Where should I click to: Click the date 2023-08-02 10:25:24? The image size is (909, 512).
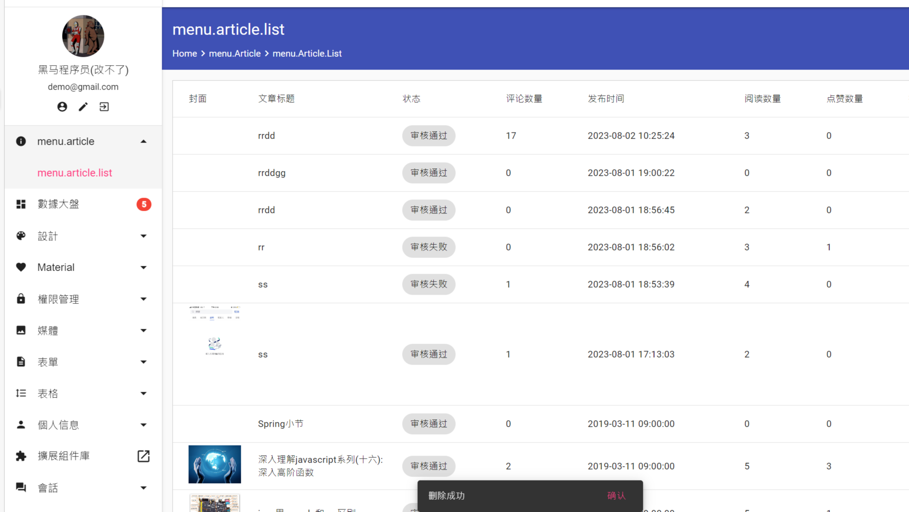[631, 136]
